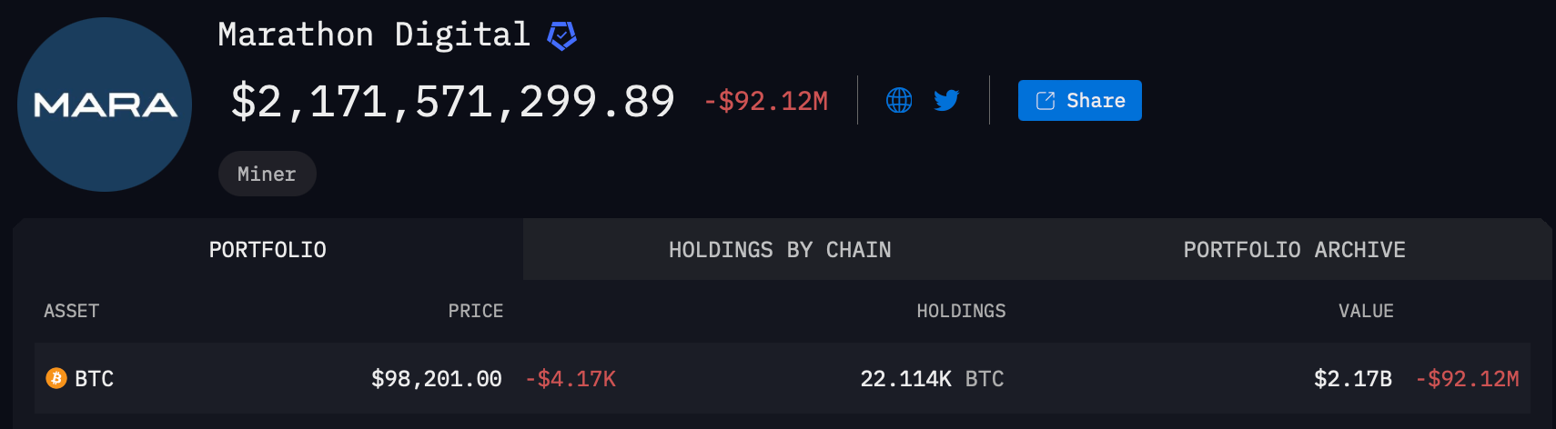This screenshot has width=1556, height=429.
Task: Switch to the Holdings By Chain tab
Action: [780, 250]
